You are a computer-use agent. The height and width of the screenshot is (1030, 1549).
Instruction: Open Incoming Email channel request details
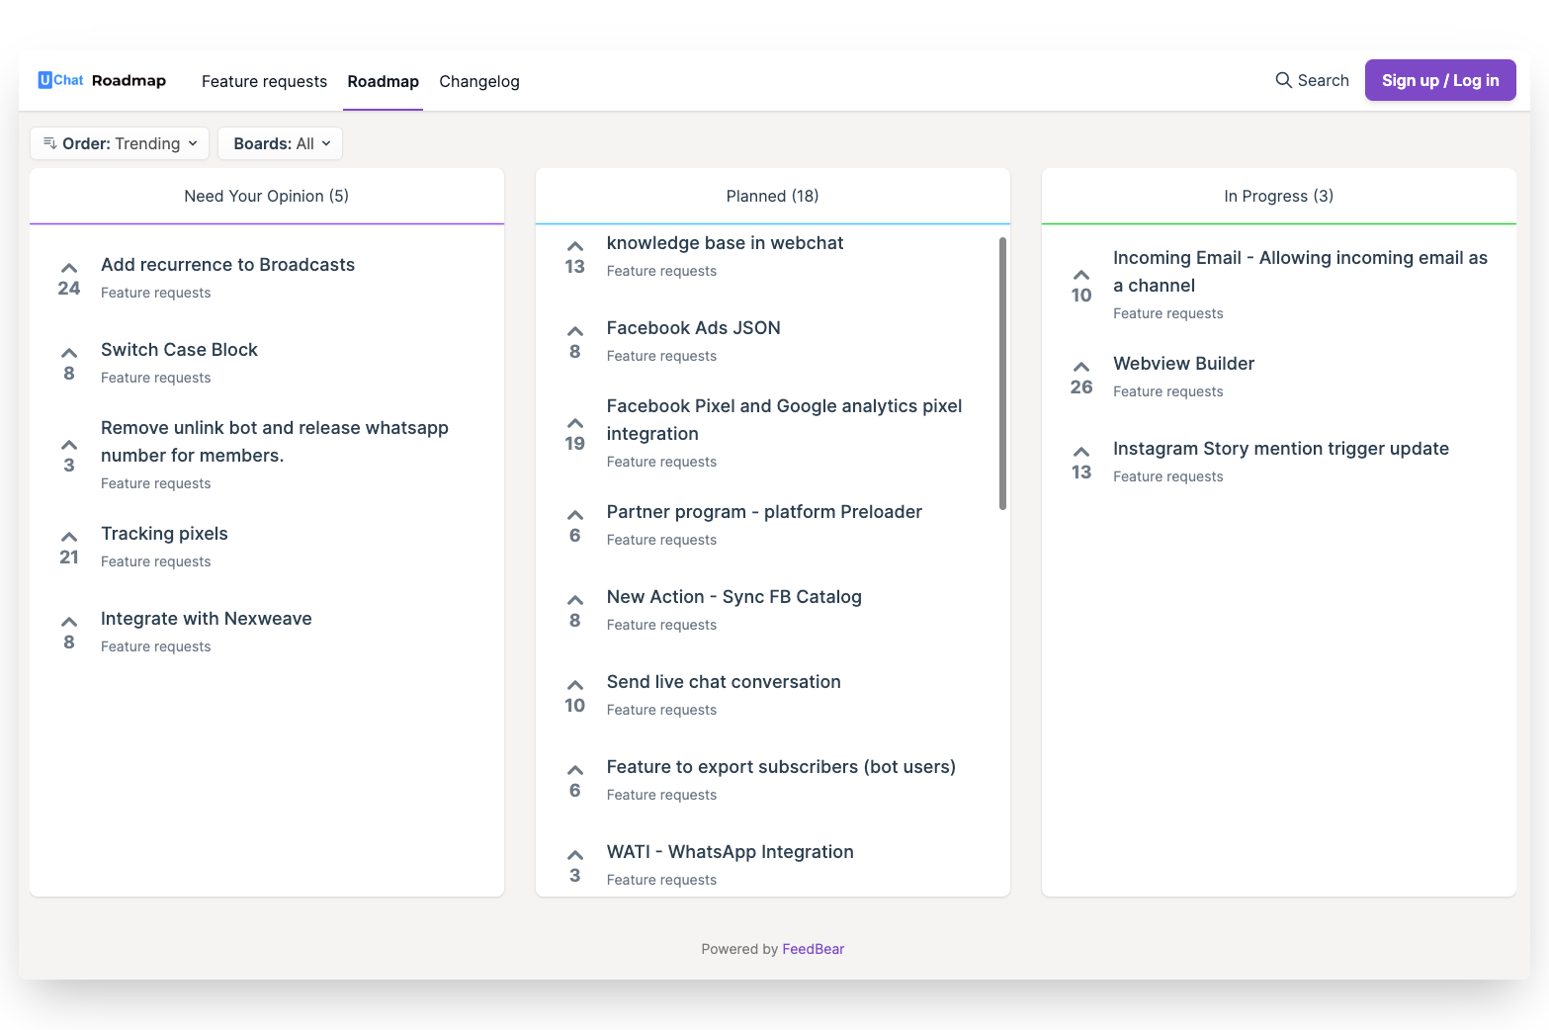pyautogui.click(x=1300, y=271)
